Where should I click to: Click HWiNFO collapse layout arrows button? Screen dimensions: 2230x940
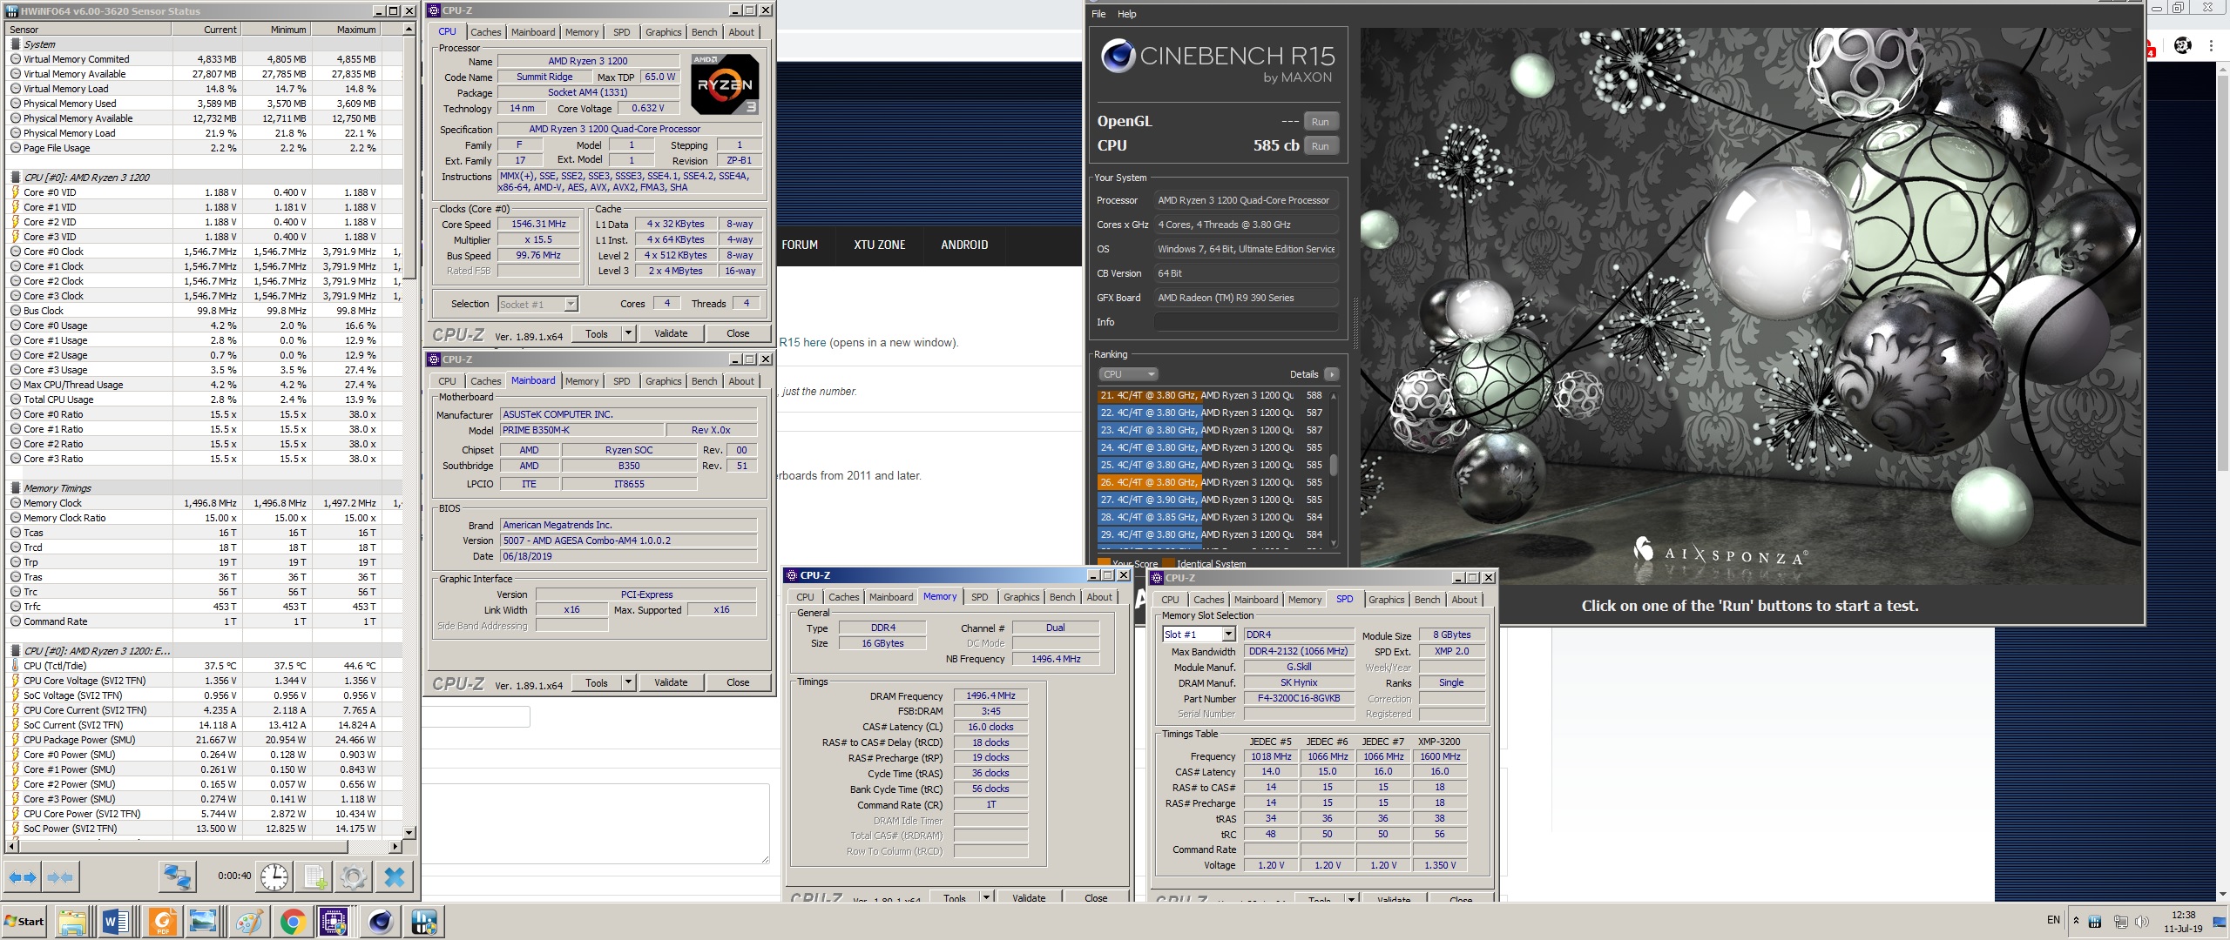click(60, 877)
